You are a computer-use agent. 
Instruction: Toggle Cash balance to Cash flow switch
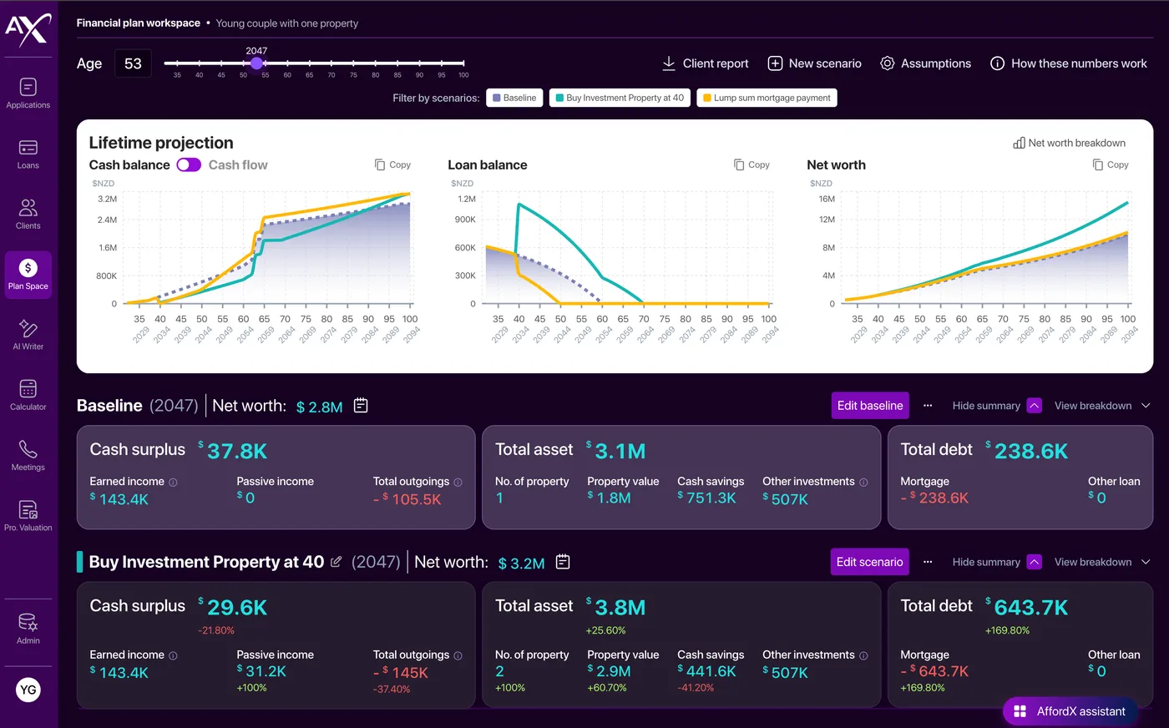[x=189, y=164]
